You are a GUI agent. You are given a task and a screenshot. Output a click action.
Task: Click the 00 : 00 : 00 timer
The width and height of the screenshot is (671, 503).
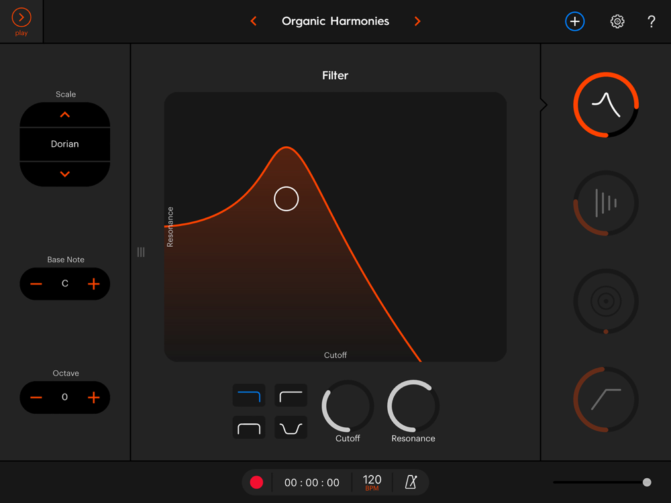click(312, 483)
